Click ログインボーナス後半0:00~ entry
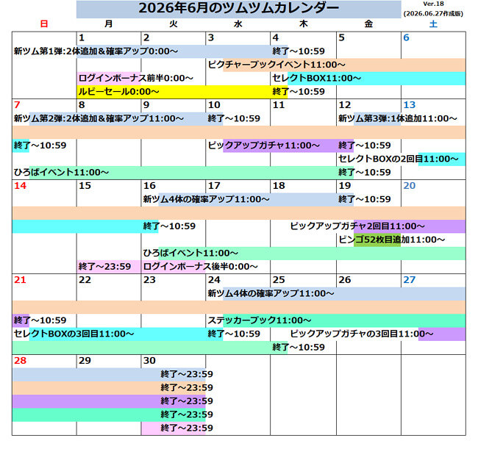 pyautogui.click(x=201, y=267)
